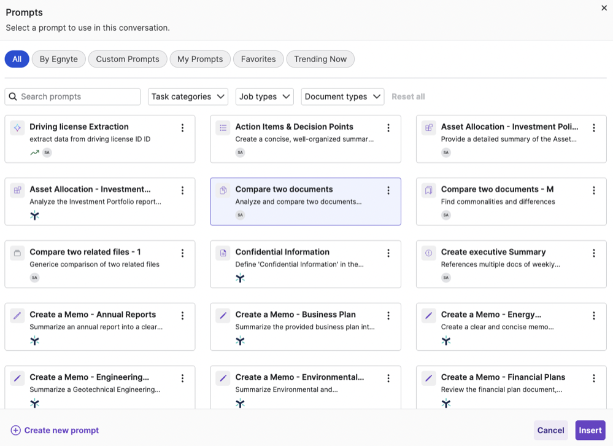Click the pencil icon on Create a Memo - Business Plan
This screenshot has height=446, width=613.
(x=222, y=315)
